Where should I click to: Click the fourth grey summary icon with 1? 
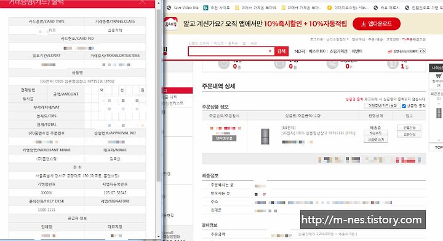[x=393, y=64]
